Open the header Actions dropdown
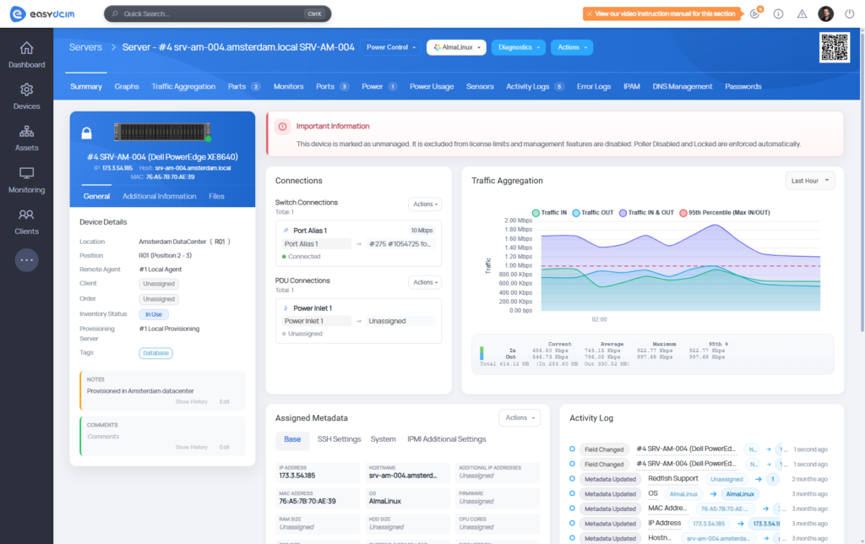The image size is (865, 544). (x=572, y=47)
